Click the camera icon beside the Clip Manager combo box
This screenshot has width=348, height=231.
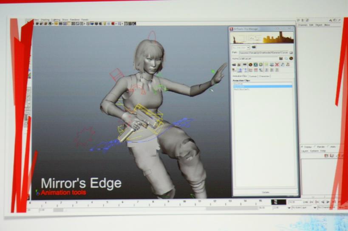coord(254,47)
